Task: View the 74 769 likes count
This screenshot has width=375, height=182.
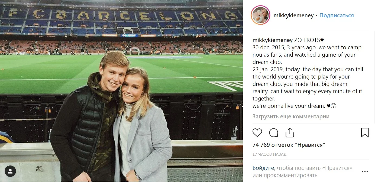Action: tap(289, 145)
